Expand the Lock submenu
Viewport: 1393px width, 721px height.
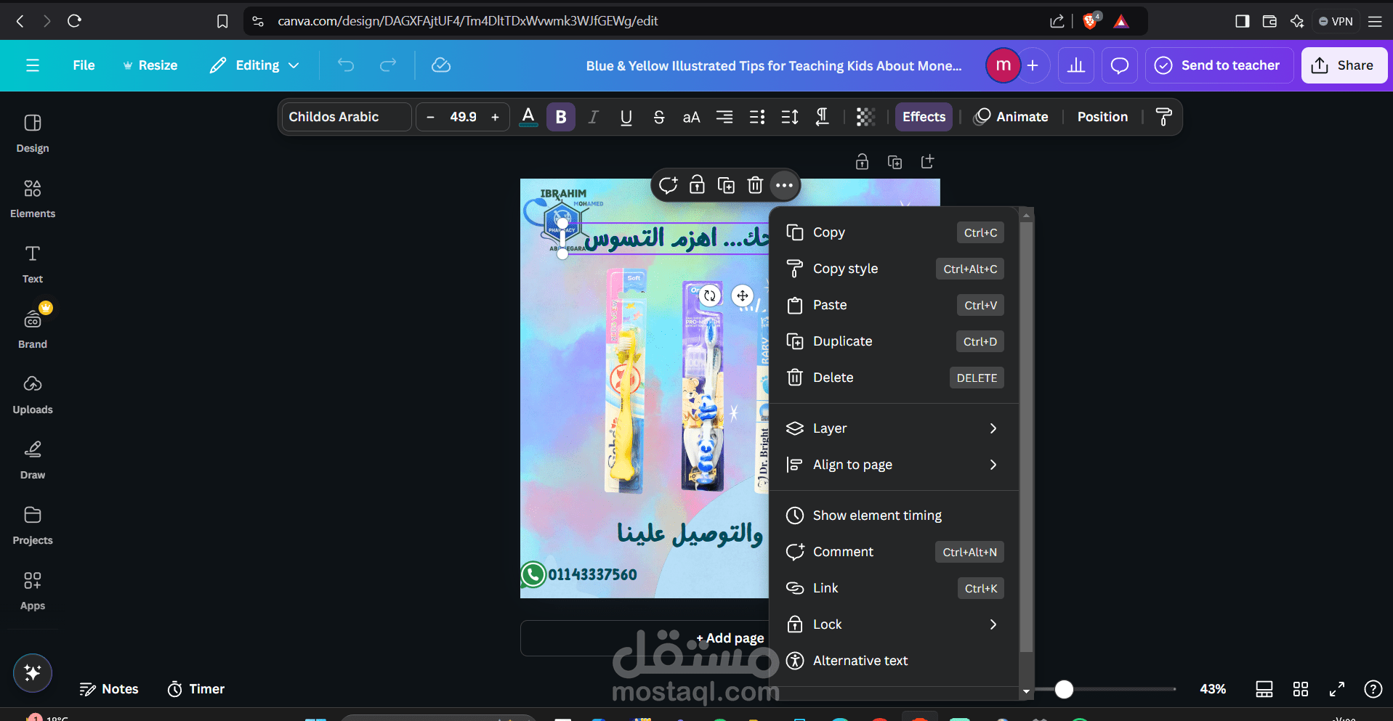[x=895, y=624]
